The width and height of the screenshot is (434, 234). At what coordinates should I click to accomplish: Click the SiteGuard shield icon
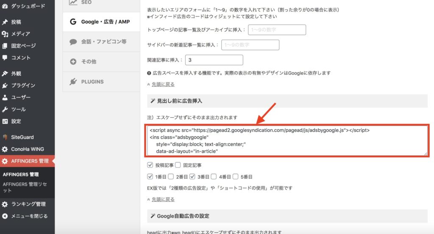pyautogui.click(x=5, y=137)
